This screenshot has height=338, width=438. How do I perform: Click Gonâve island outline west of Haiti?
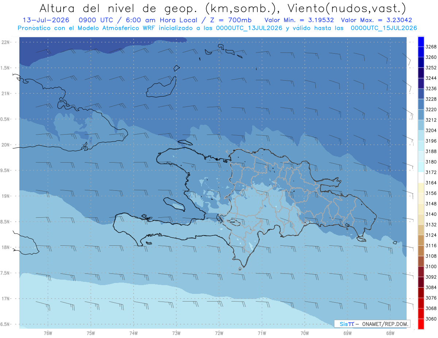(174, 204)
